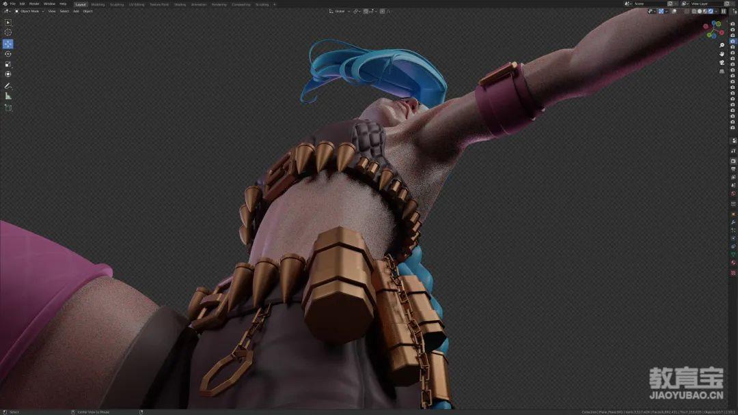Select Rendered viewport shading mode
Image resolution: width=738 pixels, height=415 pixels.
(711, 12)
